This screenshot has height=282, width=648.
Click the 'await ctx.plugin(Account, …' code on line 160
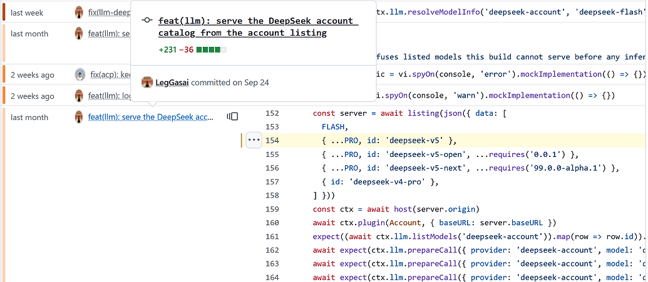tap(435, 223)
